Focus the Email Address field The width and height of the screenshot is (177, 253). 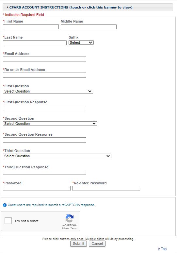tap(44, 59)
